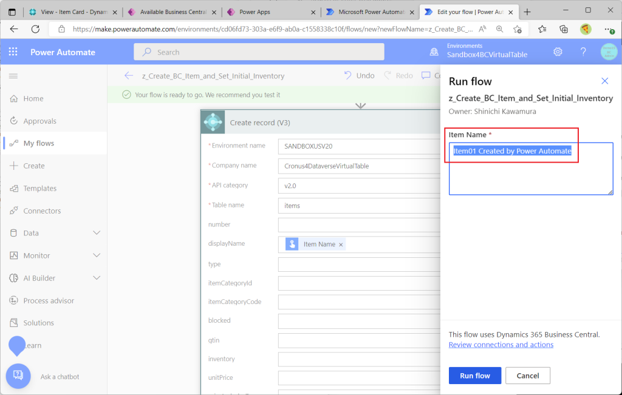622x395 pixels.
Task: Click the browser back arrow
Action: point(14,29)
